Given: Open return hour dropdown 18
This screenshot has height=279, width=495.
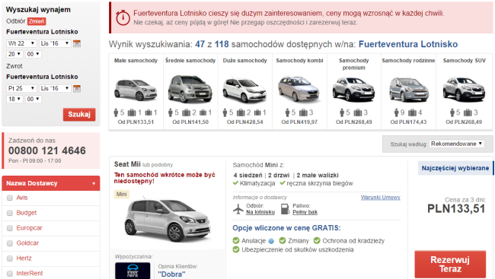Looking at the screenshot, I should pyautogui.click(x=14, y=100).
